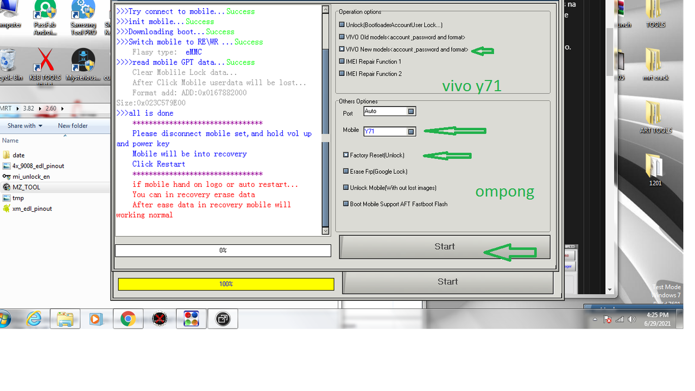Click the Name column header in Explorer

[10, 141]
